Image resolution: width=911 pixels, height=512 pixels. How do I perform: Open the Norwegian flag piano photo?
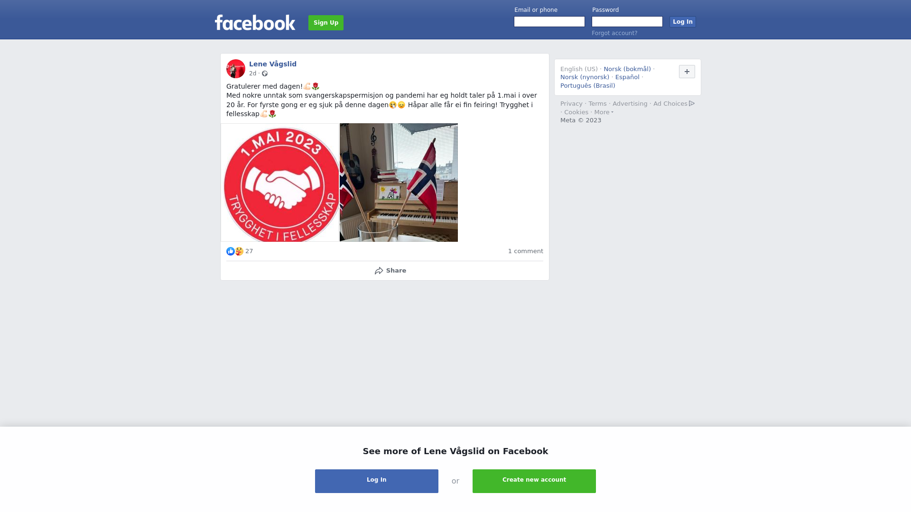(399, 183)
